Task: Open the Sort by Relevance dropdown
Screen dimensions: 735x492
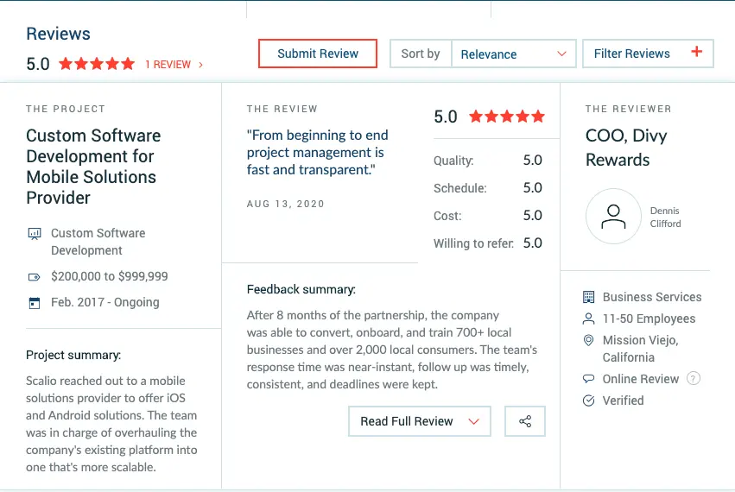Action: tap(513, 54)
